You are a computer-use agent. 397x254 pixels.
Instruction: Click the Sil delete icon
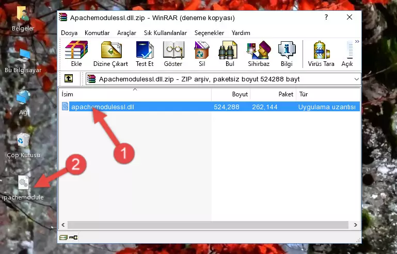click(202, 54)
